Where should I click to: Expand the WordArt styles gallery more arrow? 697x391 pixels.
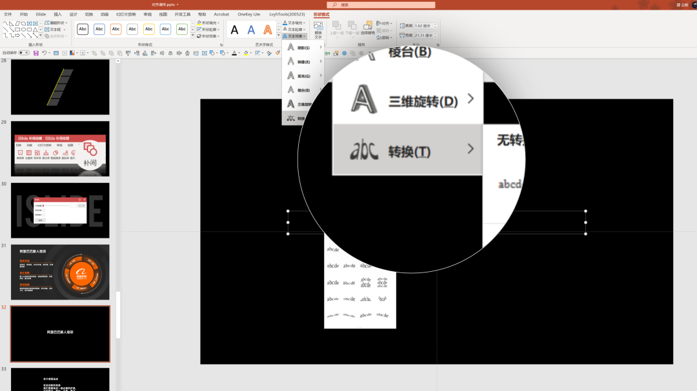coord(279,36)
